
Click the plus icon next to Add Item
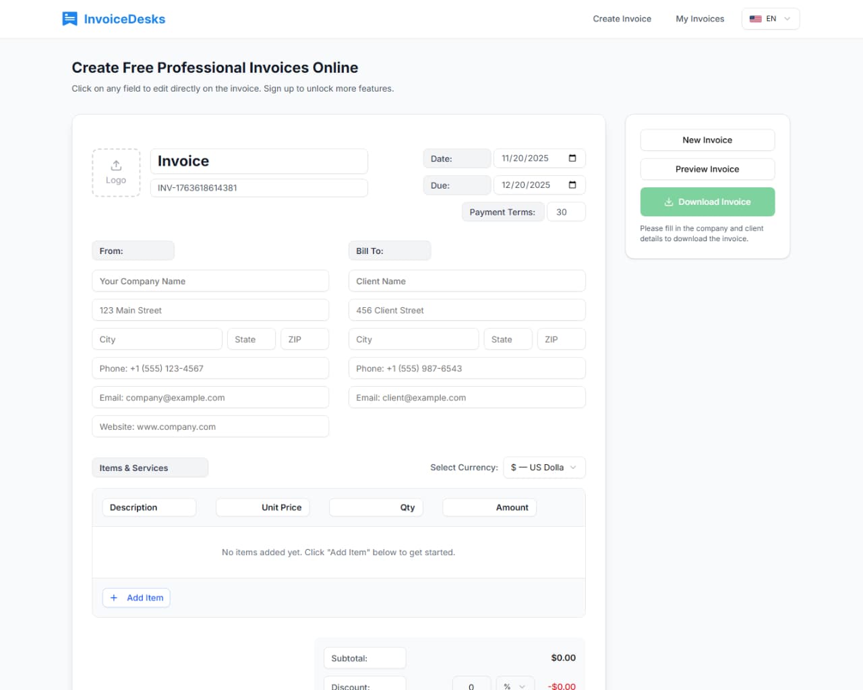(114, 598)
